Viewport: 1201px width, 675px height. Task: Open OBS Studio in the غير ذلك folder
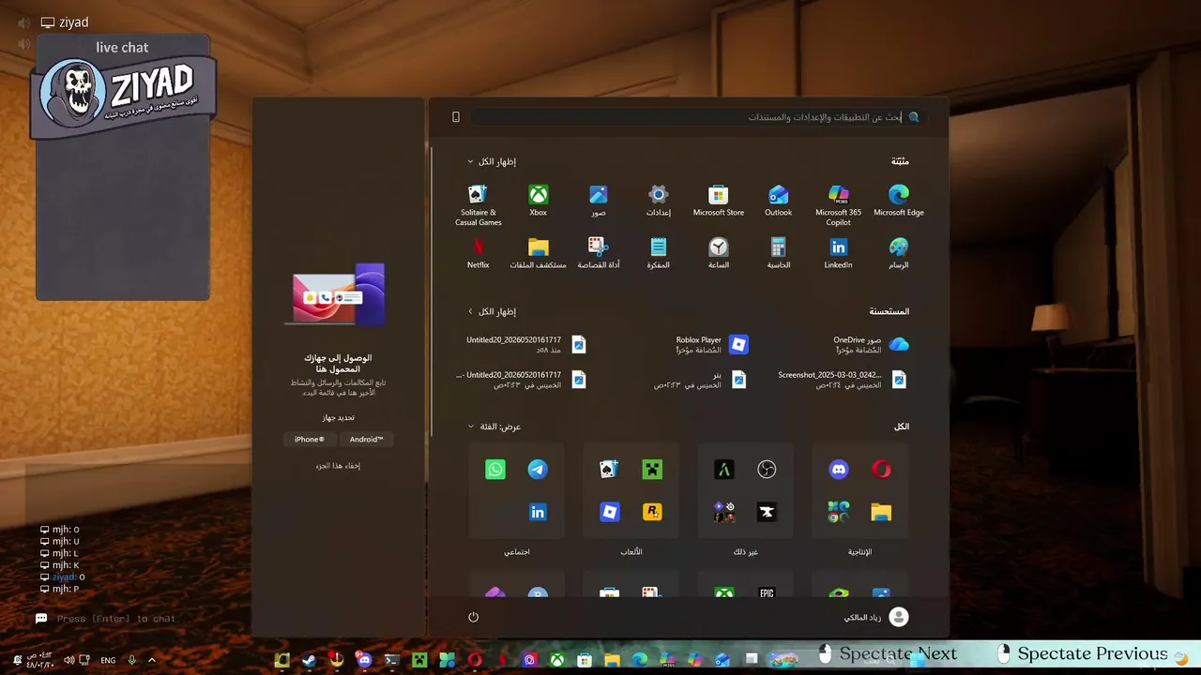point(767,470)
